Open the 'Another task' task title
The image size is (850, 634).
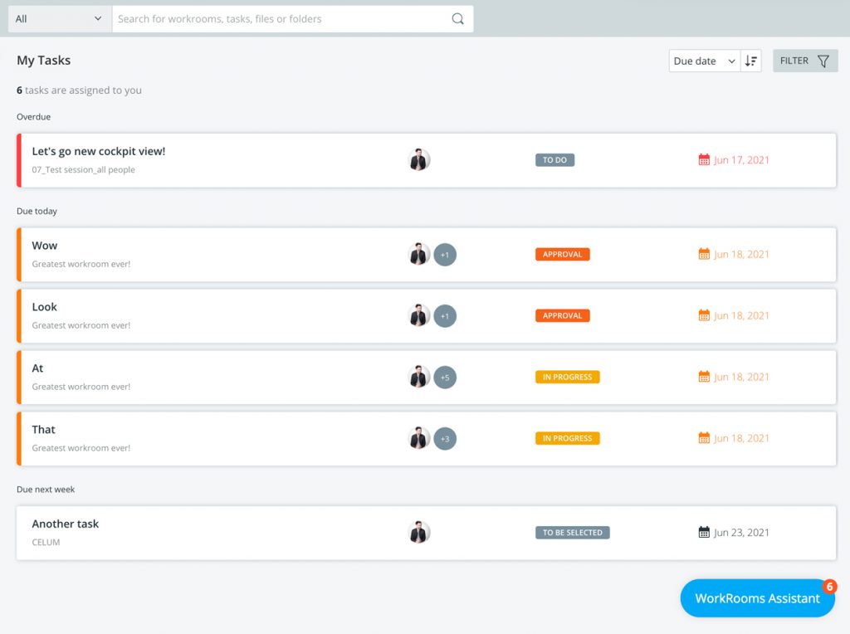(66, 524)
